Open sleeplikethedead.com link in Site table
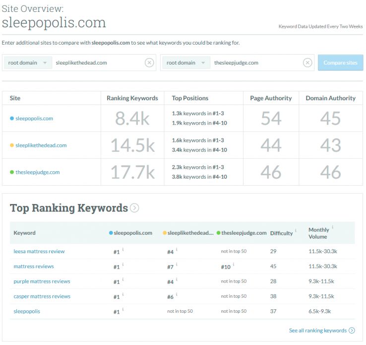The image size is (366, 345). (x=41, y=145)
